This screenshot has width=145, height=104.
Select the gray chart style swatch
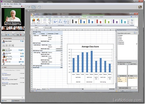coord(74,21)
